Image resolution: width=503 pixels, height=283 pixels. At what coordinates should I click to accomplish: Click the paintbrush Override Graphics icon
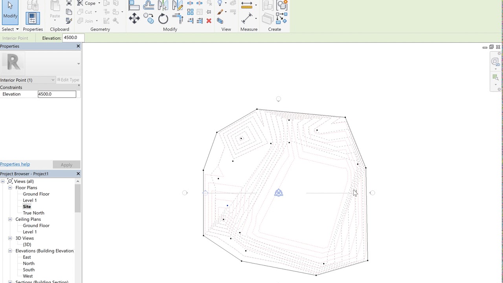point(220,12)
